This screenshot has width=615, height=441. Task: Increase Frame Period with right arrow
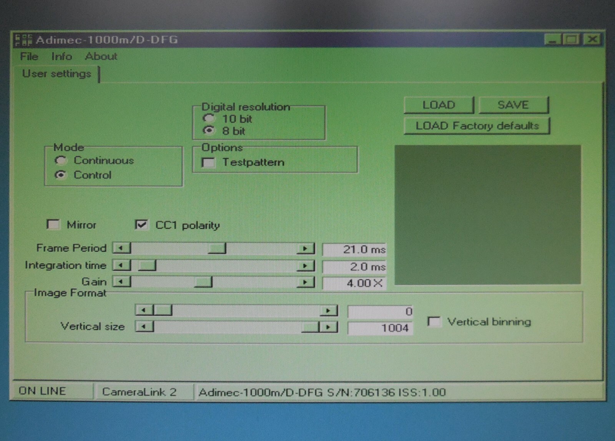tap(306, 248)
